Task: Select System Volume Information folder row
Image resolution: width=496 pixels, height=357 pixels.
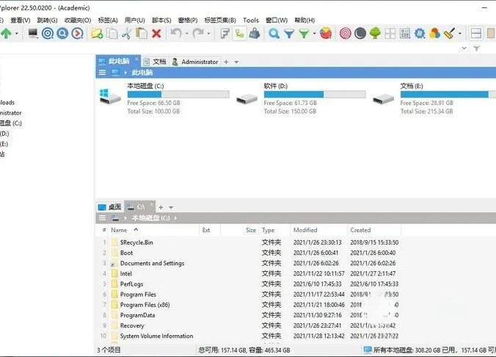Action: pos(249,336)
